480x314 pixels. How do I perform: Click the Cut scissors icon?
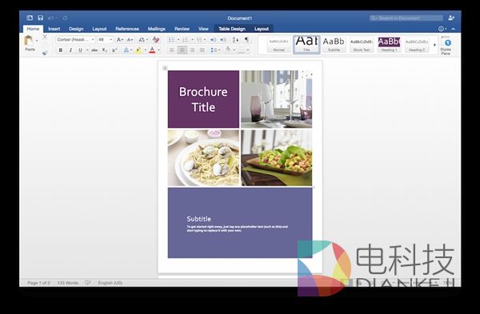click(45, 37)
